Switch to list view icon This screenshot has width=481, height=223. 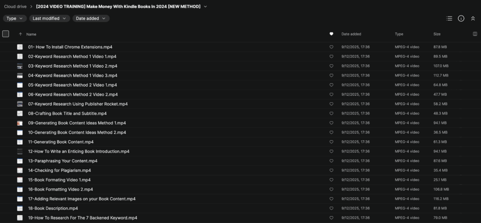point(450,18)
